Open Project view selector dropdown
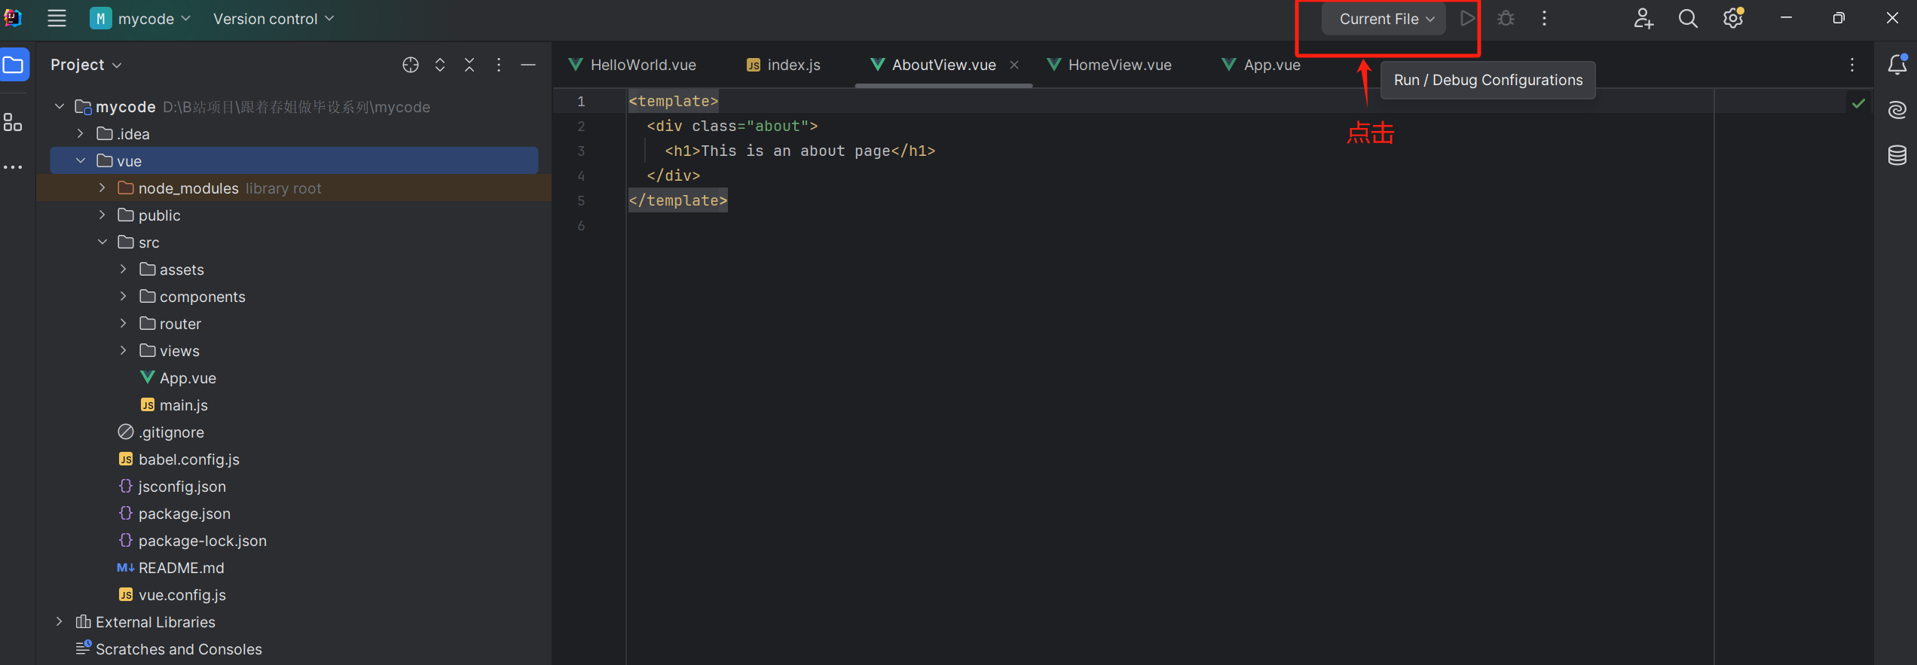1917x665 pixels. (x=86, y=65)
